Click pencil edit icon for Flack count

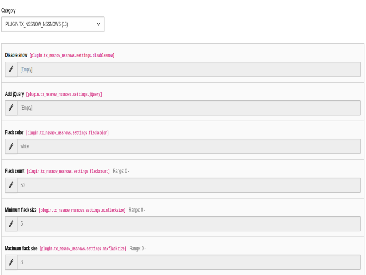coord(11,185)
